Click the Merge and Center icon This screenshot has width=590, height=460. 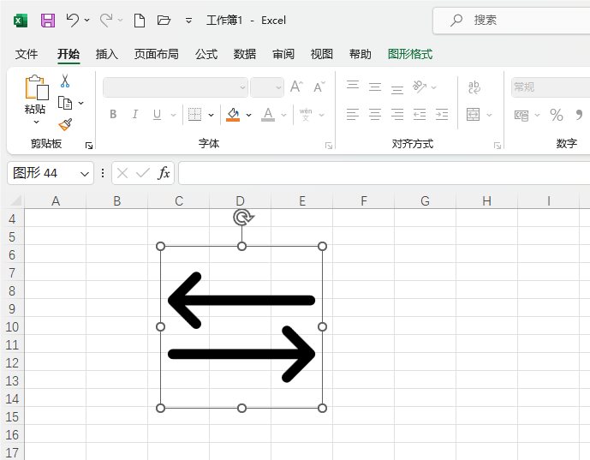[x=473, y=115]
